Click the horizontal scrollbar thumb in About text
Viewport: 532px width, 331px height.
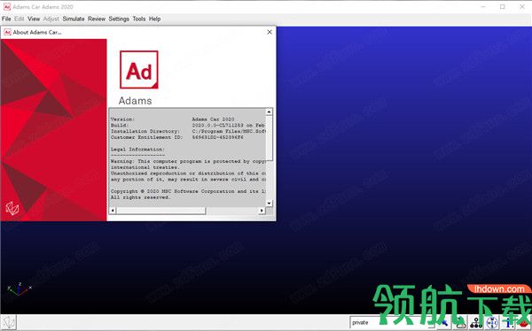(160, 211)
